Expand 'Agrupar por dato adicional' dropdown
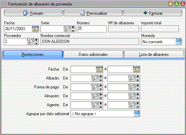This screenshot has height=135, width=186. pyautogui.click(x=137, y=114)
